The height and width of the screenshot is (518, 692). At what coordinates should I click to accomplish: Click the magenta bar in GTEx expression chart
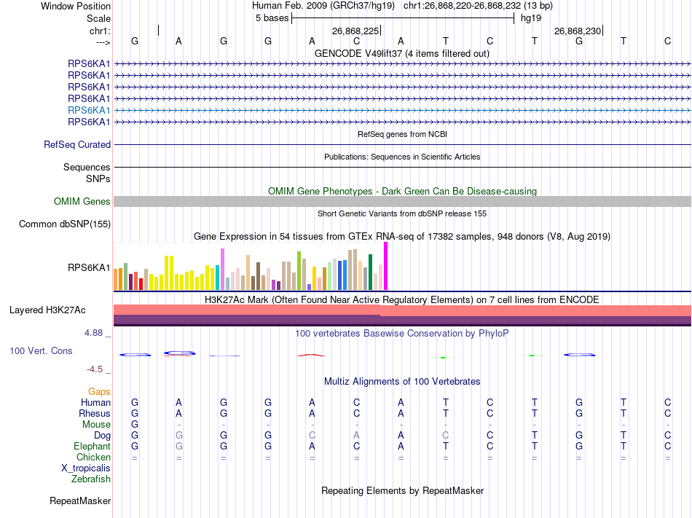click(386, 266)
